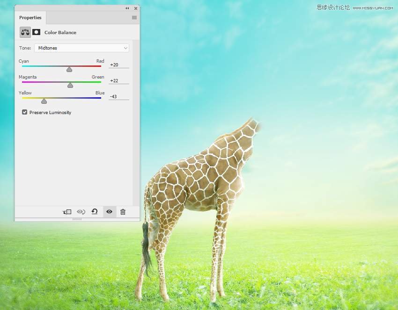Click the view previous state icon

(x=81, y=212)
